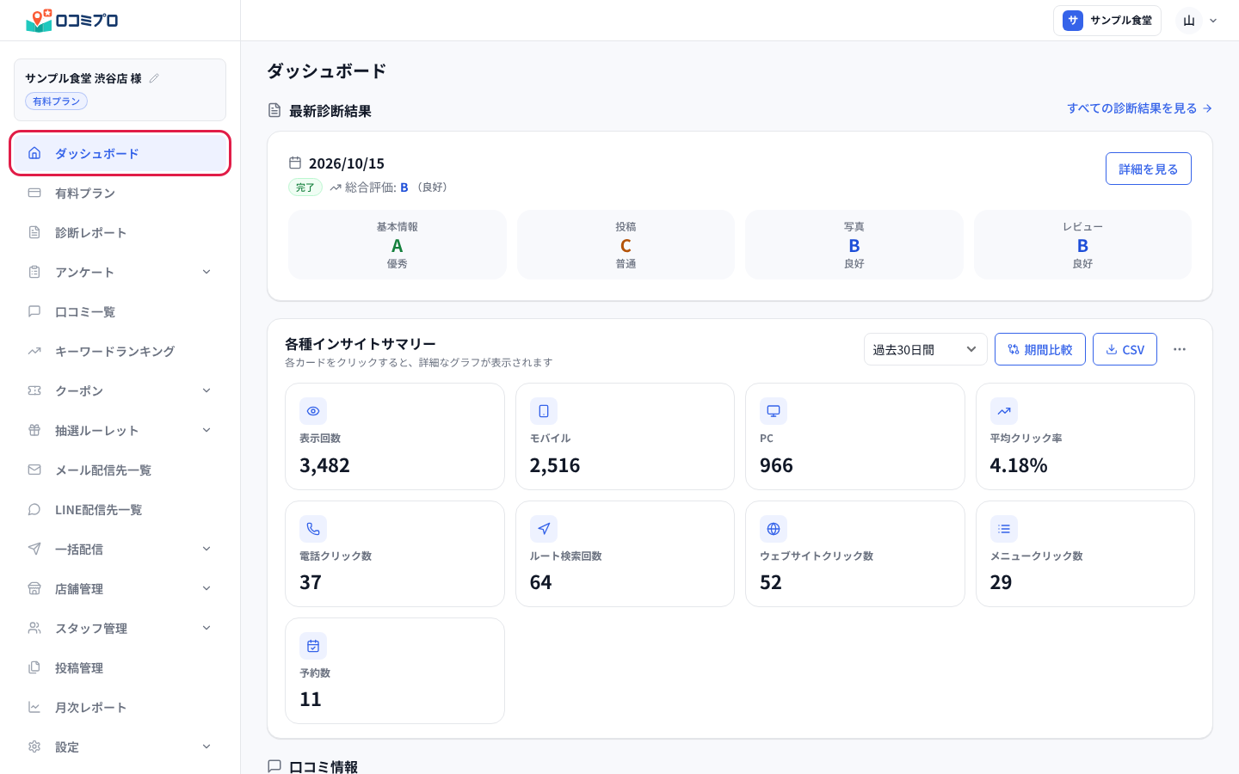Image resolution: width=1239 pixels, height=774 pixels.
Task: Click the trend icon on 平均クリック率 card
Action: coord(1004,411)
